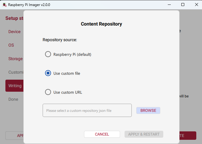Select the Use custom URL radio button
The image size is (202, 144).
[x=48, y=92]
